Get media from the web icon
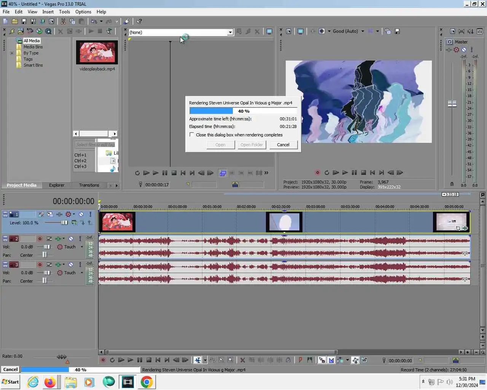This screenshot has height=390, width=487. (39, 31)
